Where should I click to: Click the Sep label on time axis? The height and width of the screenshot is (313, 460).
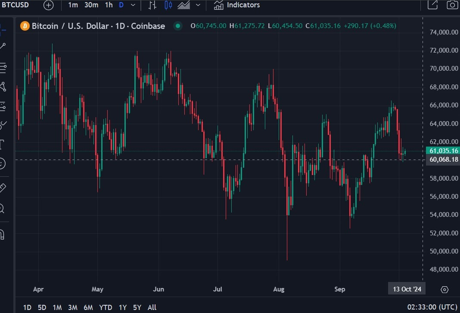click(x=340, y=289)
